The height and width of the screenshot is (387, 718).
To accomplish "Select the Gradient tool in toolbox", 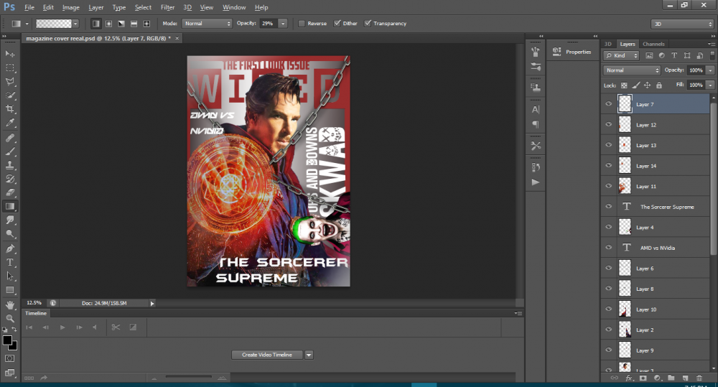I will 9,206.
